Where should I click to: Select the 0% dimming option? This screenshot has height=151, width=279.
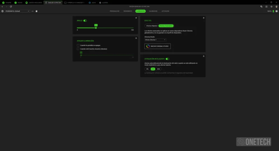[x=147, y=69]
